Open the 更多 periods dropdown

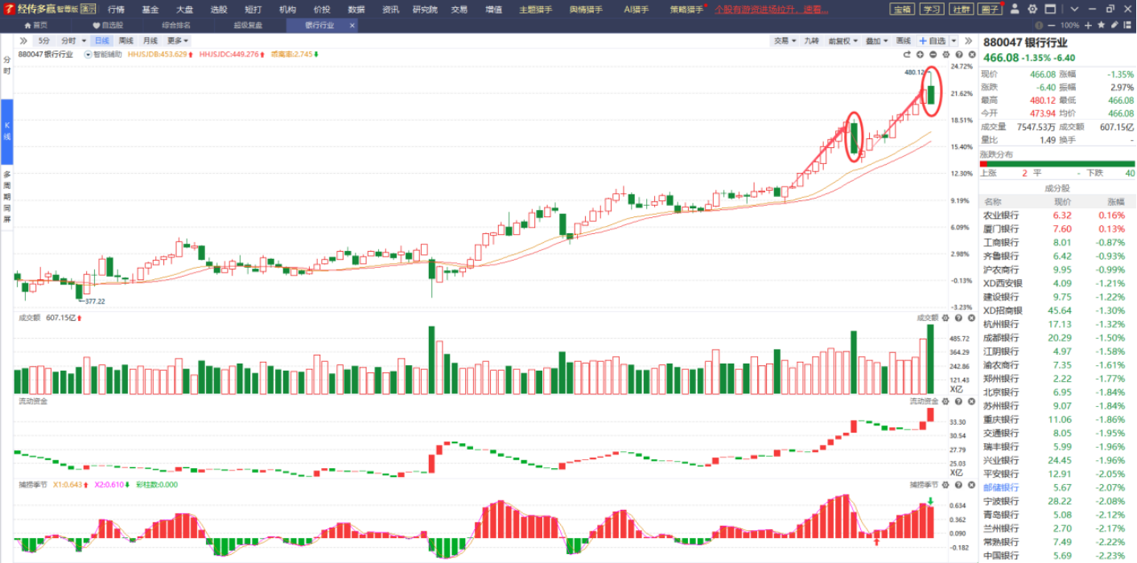pos(178,40)
